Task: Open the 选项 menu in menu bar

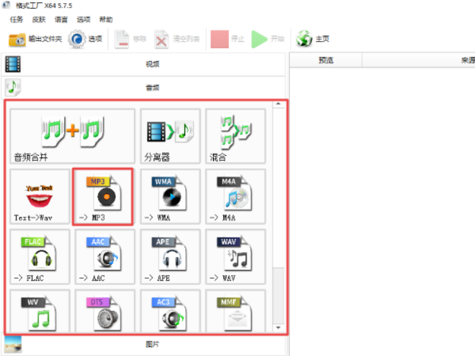Action: pyautogui.click(x=83, y=20)
